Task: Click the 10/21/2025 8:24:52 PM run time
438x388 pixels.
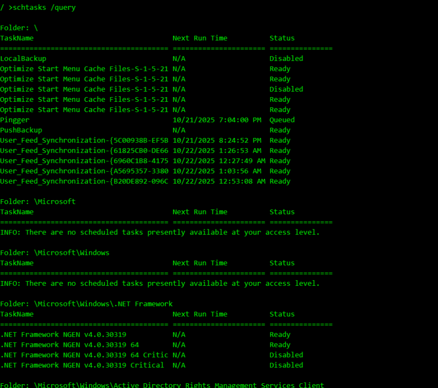Action: (x=217, y=141)
